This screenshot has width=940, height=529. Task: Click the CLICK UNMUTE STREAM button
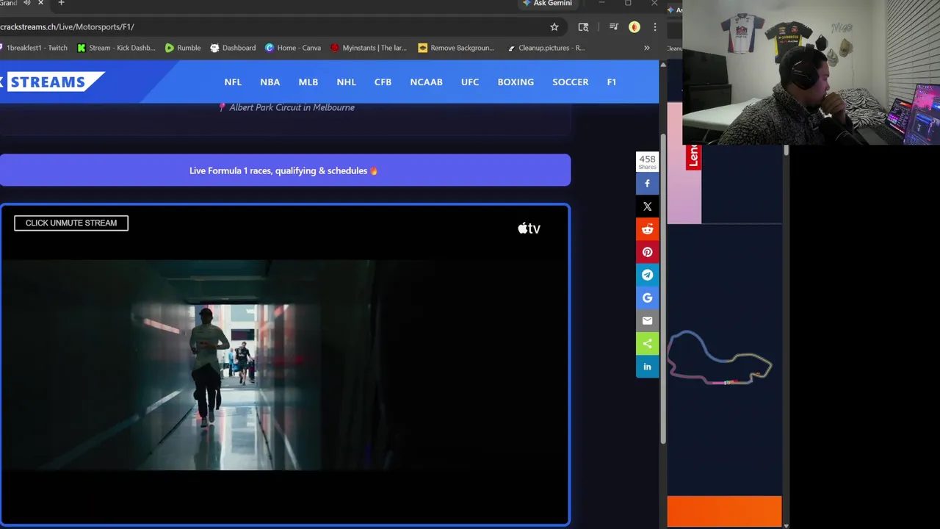pyautogui.click(x=71, y=223)
